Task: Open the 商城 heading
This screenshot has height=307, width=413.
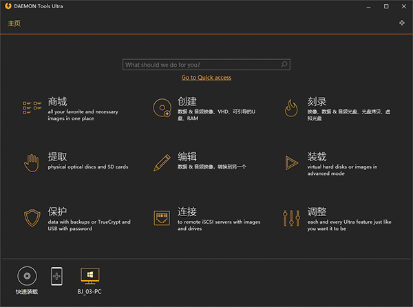Action: click(x=57, y=102)
